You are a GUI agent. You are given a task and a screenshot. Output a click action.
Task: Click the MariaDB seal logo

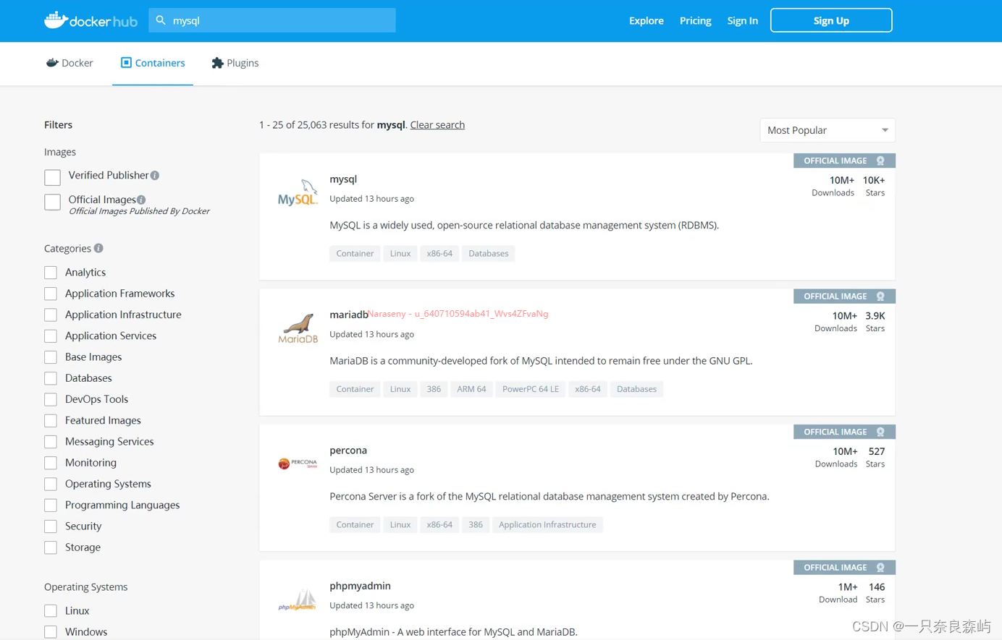tap(298, 328)
